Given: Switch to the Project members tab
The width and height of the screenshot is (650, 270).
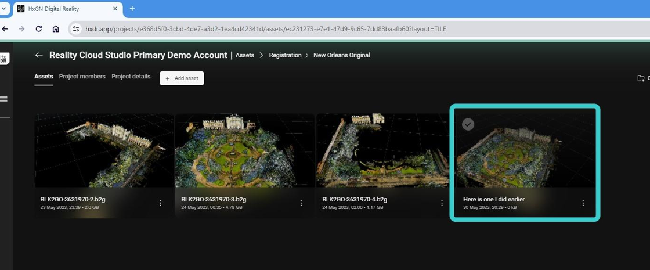Looking at the screenshot, I should click(82, 77).
